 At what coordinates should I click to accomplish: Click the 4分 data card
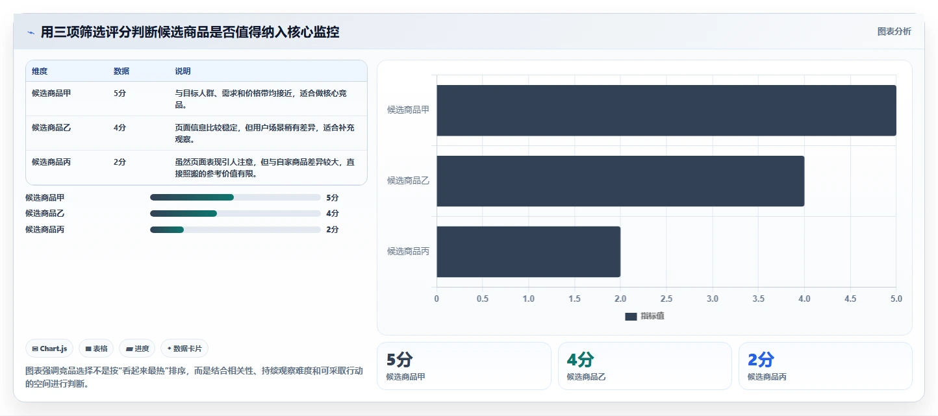(645, 366)
